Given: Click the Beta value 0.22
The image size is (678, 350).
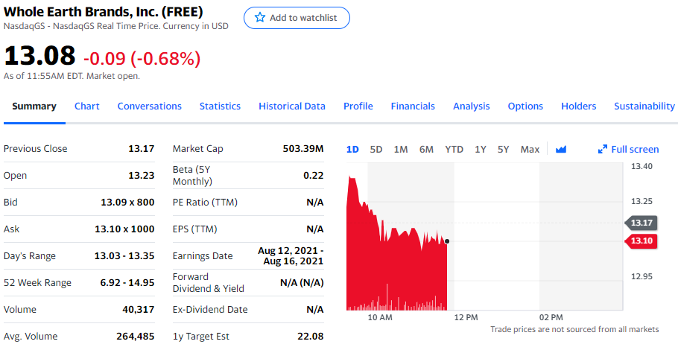Looking at the screenshot, I should click(314, 176).
